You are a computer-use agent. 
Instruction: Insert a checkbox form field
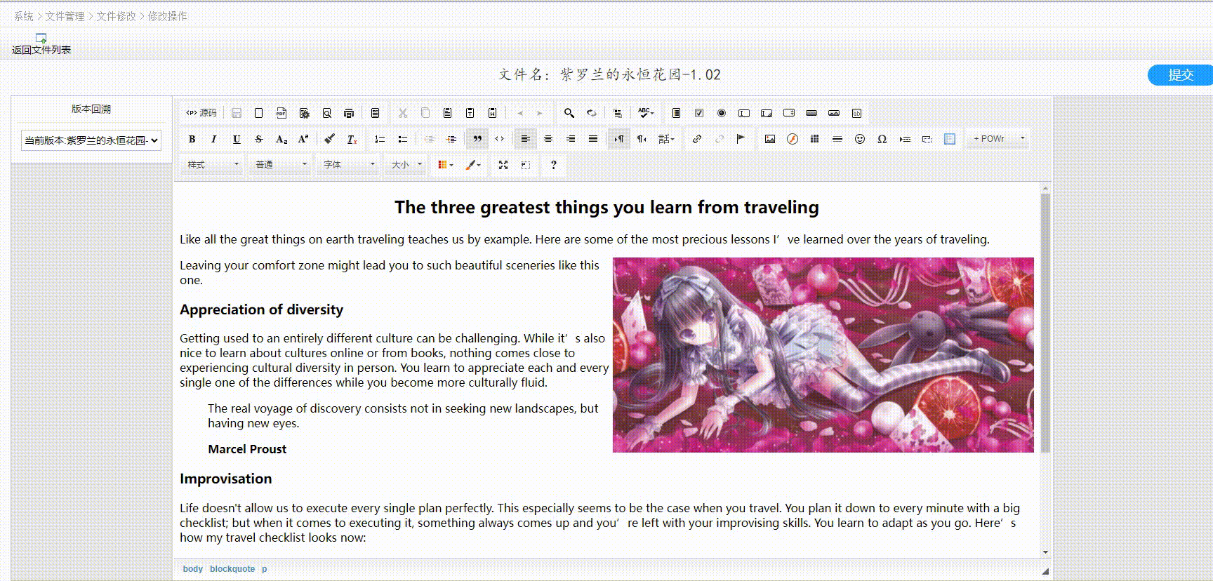(x=699, y=113)
